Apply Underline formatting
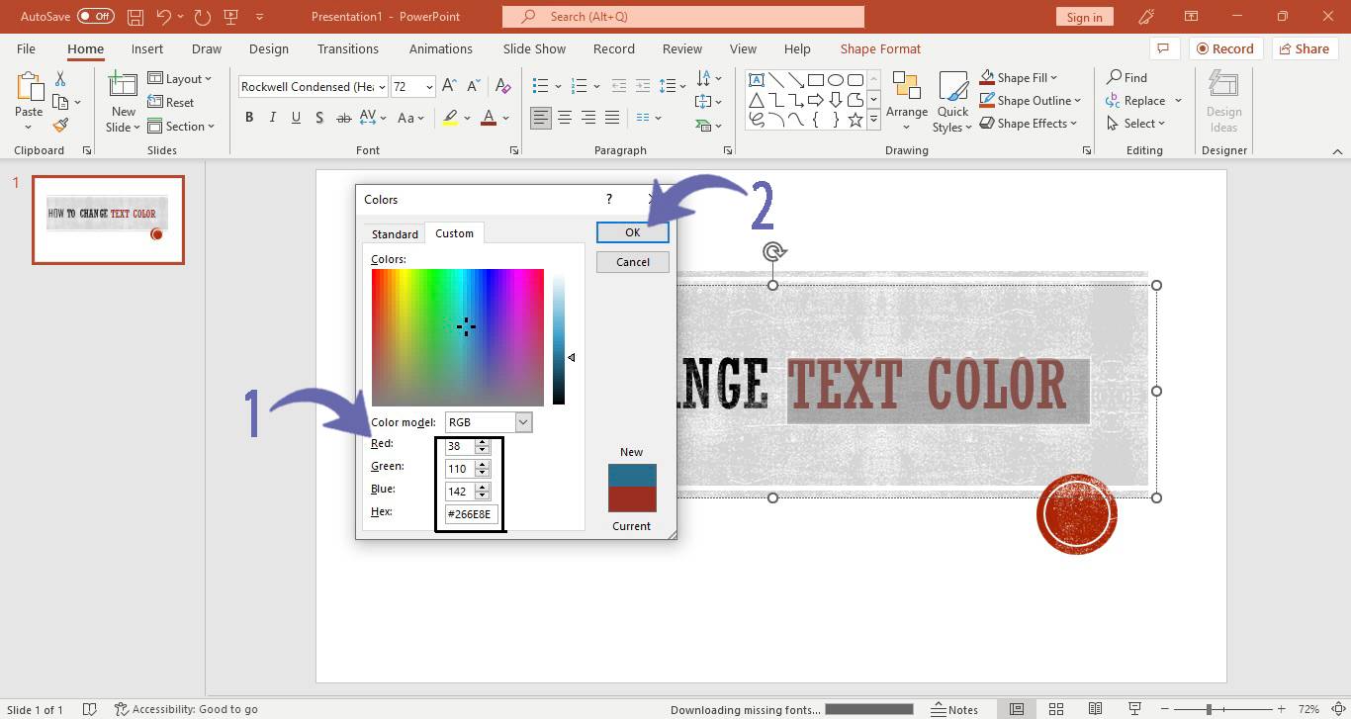This screenshot has height=719, width=1351. click(296, 118)
